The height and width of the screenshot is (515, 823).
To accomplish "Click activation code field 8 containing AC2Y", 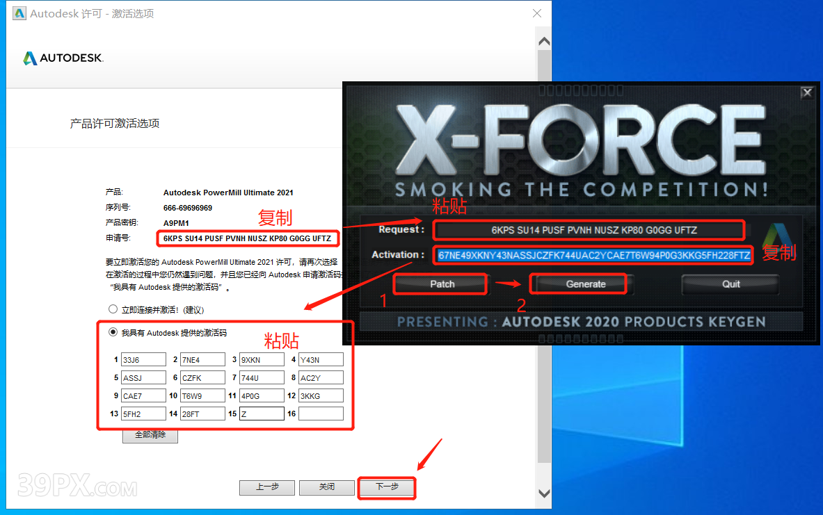I will point(321,377).
